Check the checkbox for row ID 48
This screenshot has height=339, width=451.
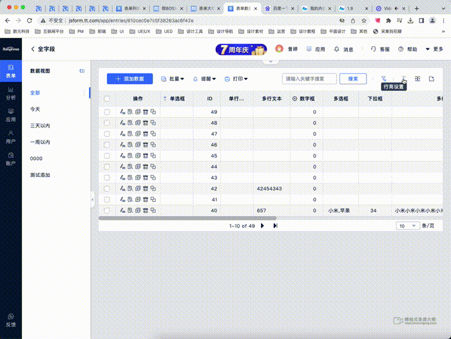(107, 123)
